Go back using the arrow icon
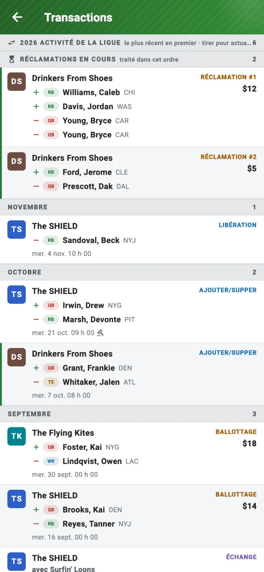This screenshot has height=572, width=264. [17, 17]
